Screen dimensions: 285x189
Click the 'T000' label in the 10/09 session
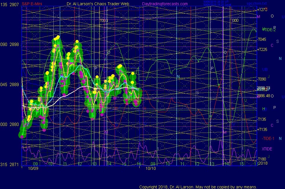(x=104, y=20)
